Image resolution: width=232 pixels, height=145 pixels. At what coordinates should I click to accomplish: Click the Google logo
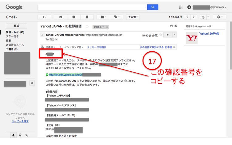(x=14, y=7)
